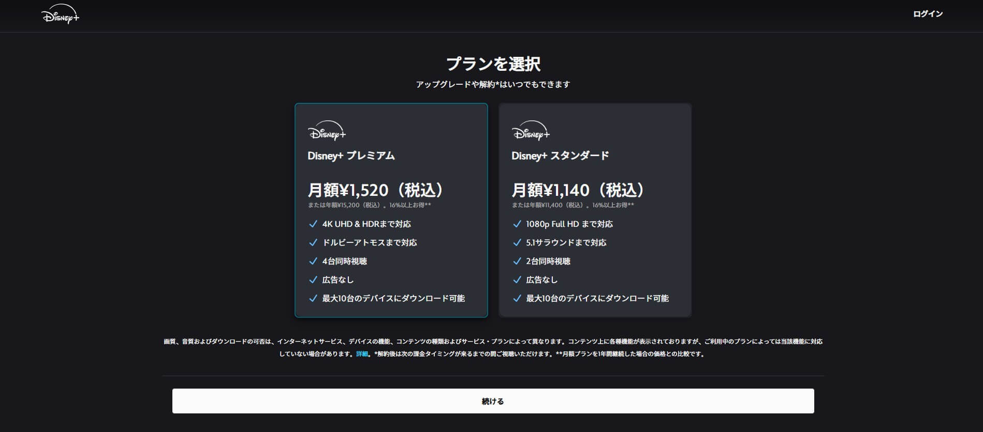983x432 pixels.
Task: Click the download text in the スタンダード card
Action: 597,298
